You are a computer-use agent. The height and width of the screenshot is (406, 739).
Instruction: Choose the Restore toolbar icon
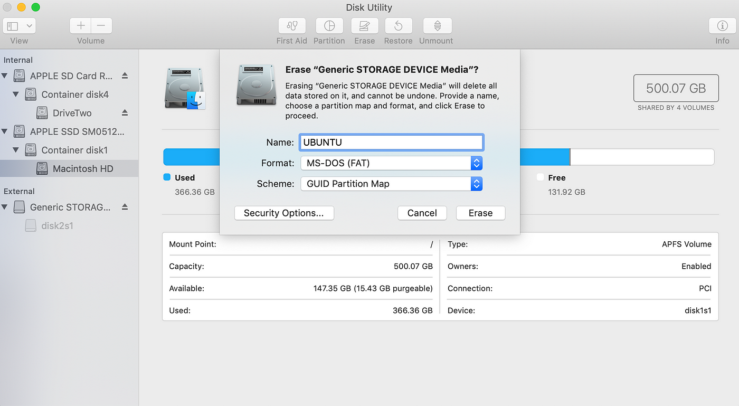pos(399,25)
